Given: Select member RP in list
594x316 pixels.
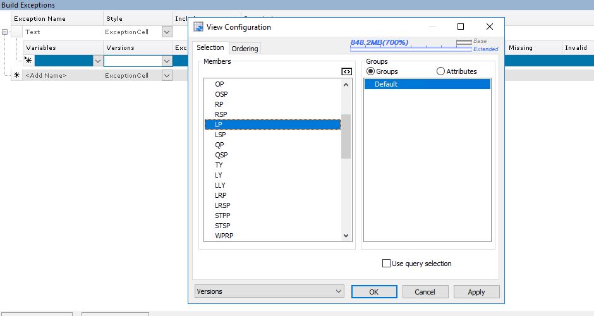Looking at the screenshot, I should tap(219, 104).
